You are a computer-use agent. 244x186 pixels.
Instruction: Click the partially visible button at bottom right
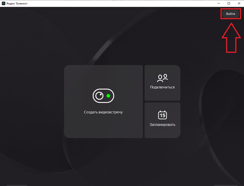coord(225,185)
